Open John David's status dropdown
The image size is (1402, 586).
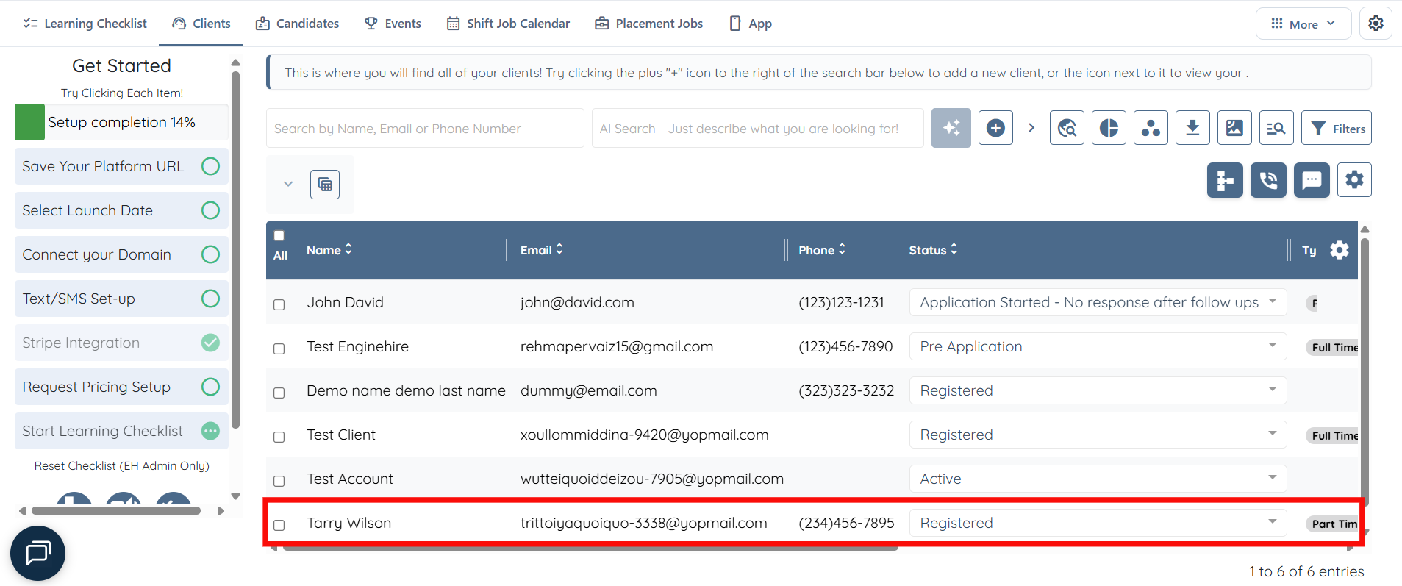(1098, 302)
